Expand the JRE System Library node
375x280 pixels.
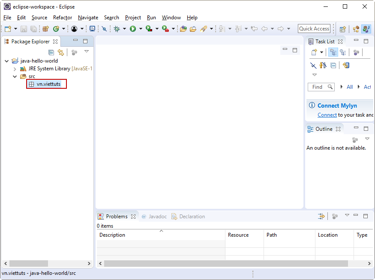click(15, 69)
